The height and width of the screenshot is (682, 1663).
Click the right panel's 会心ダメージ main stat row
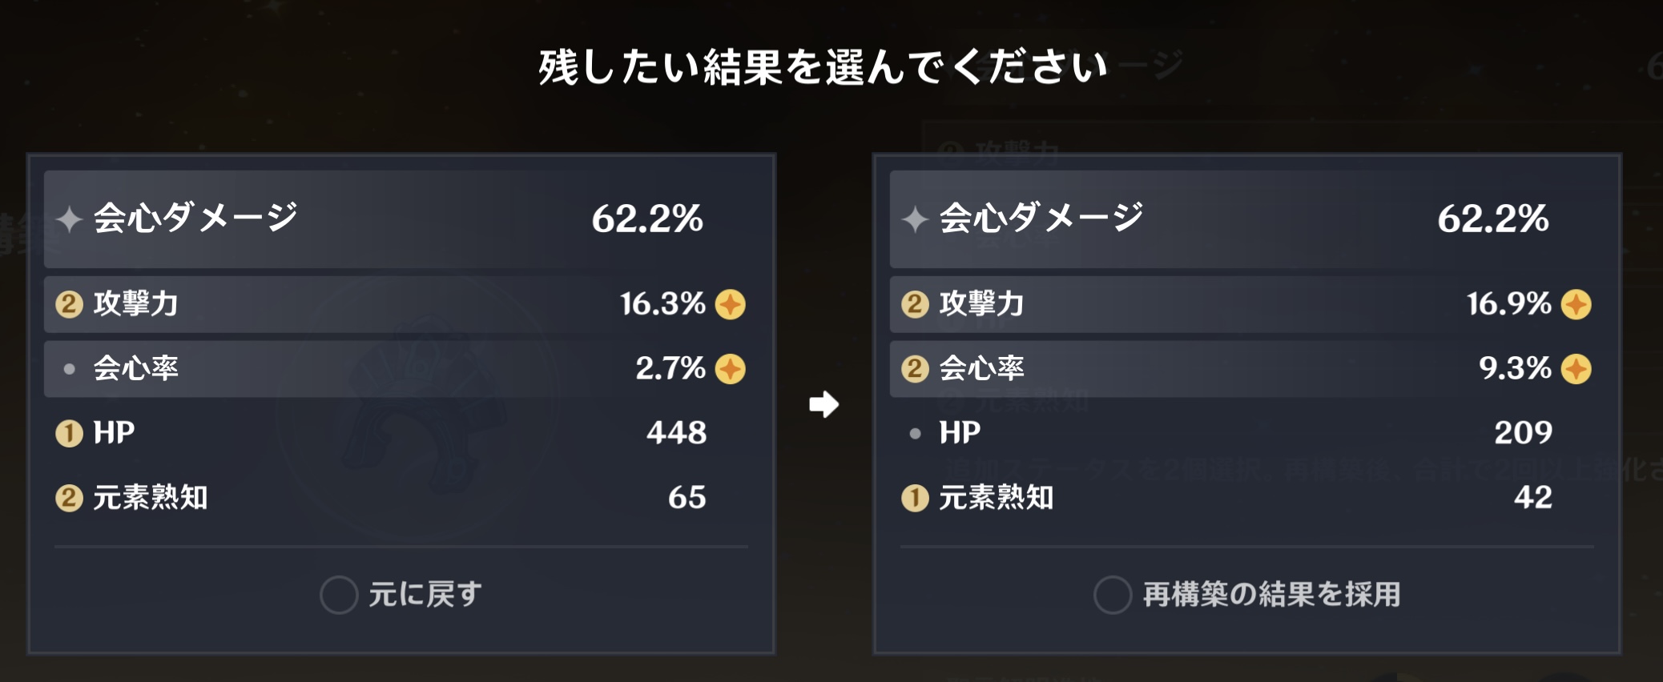tap(1246, 219)
